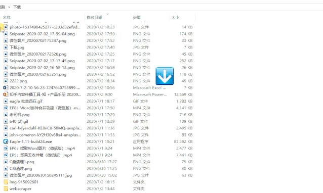Select the Snipaste_2020-07-02_17-17-45.png file icon
The width and height of the screenshot is (323, 193).
coord(6,61)
